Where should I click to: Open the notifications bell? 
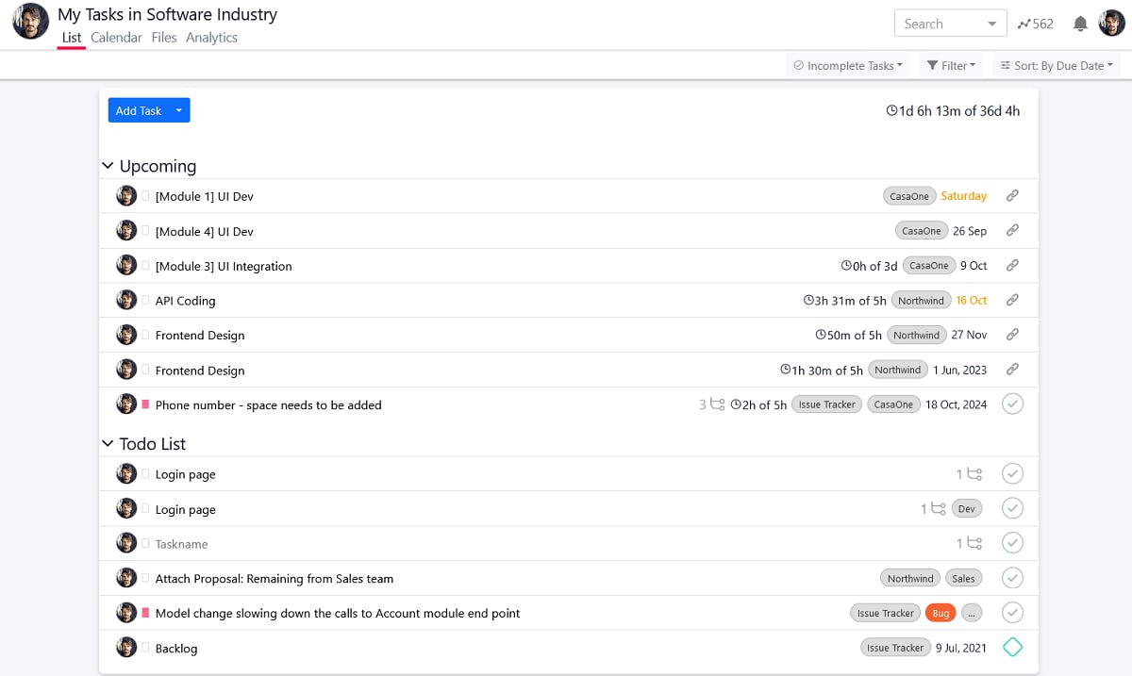pos(1079,24)
